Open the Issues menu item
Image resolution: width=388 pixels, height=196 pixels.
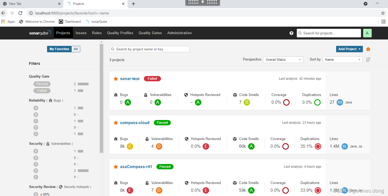point(81,33)
